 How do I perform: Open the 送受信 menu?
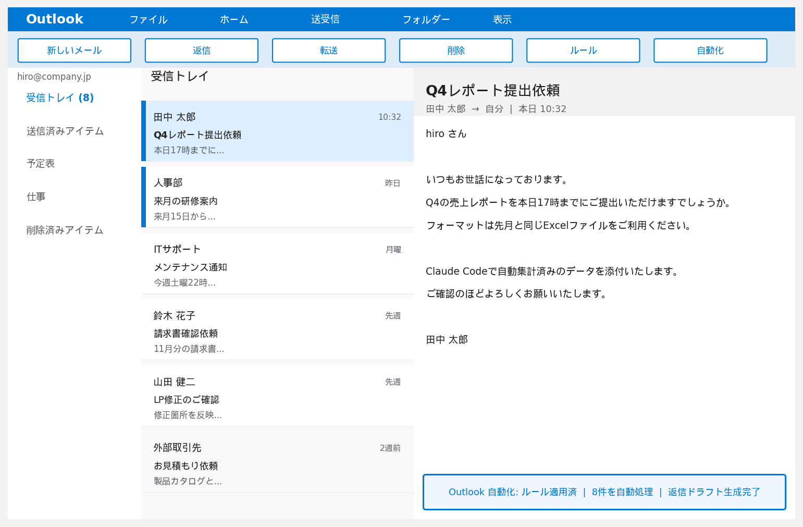(325, 19)
